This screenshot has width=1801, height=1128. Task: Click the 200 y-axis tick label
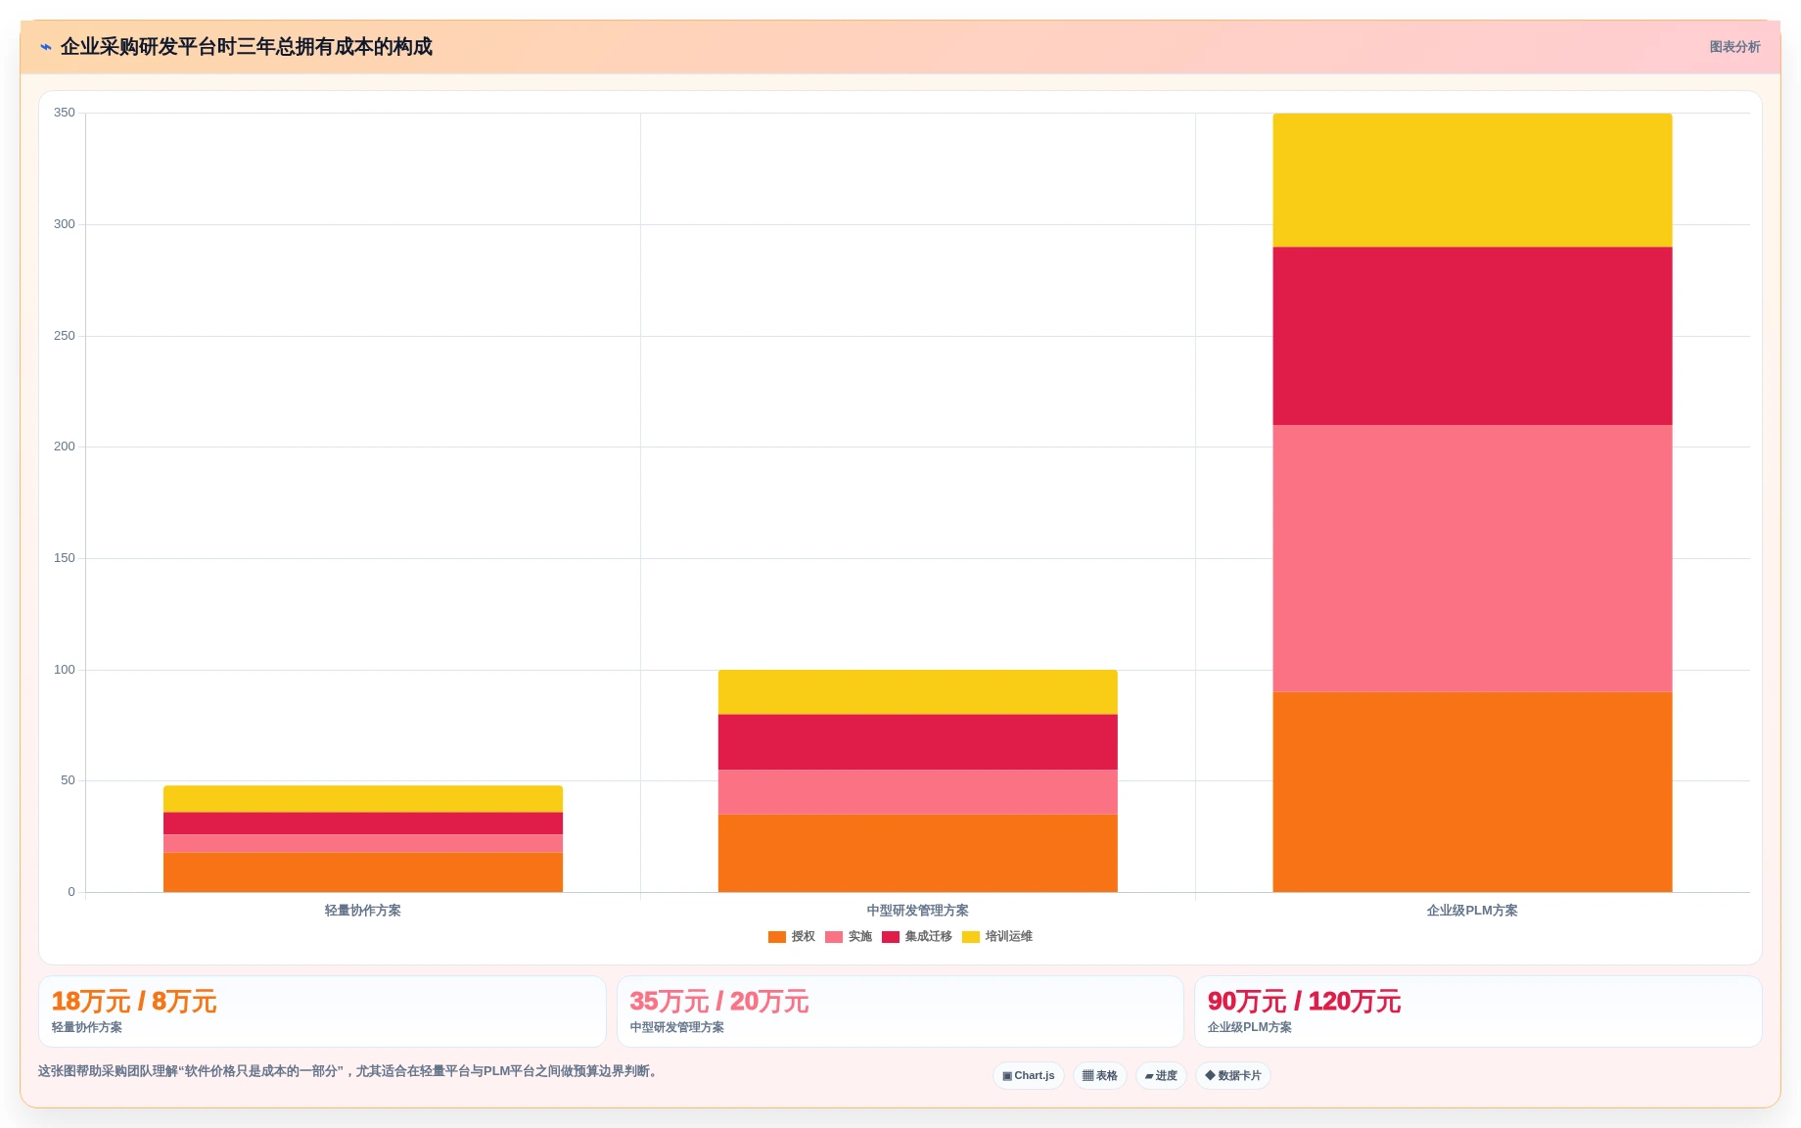click(64, 446)
